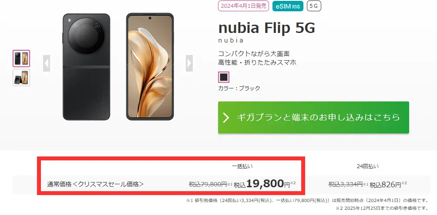Choose the black color swatch
This screenshot has width=437, height=215.
pos(224,78)
